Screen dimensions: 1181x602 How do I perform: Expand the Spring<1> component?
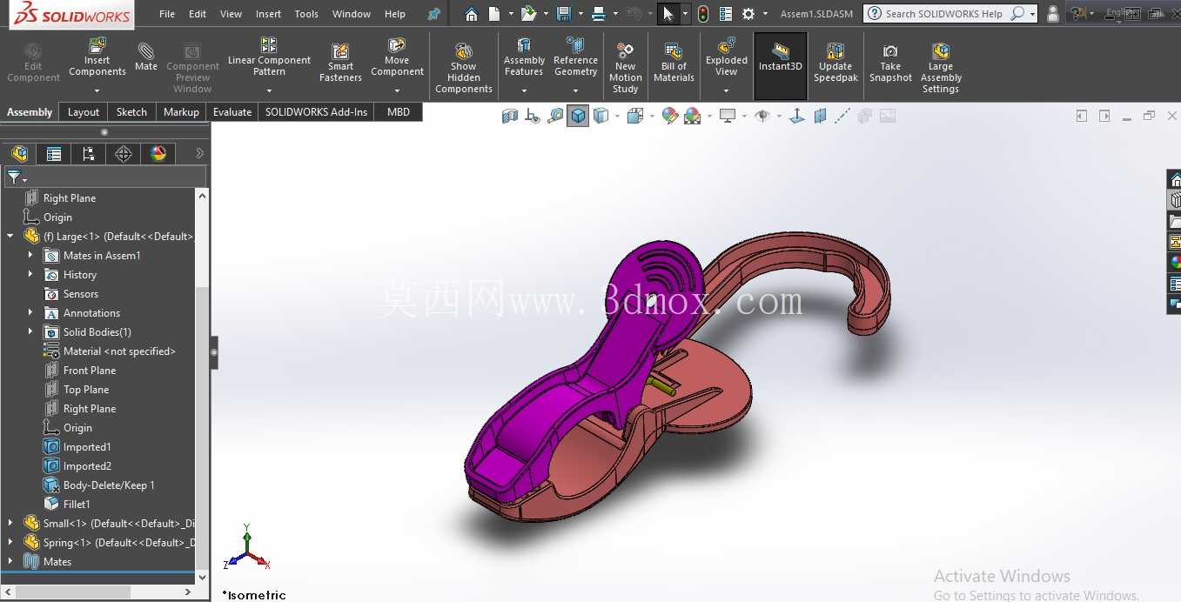click(10, 542)
